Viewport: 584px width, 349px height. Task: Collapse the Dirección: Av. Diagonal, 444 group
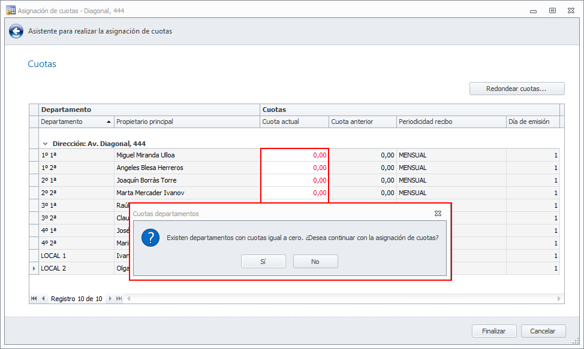45,144
